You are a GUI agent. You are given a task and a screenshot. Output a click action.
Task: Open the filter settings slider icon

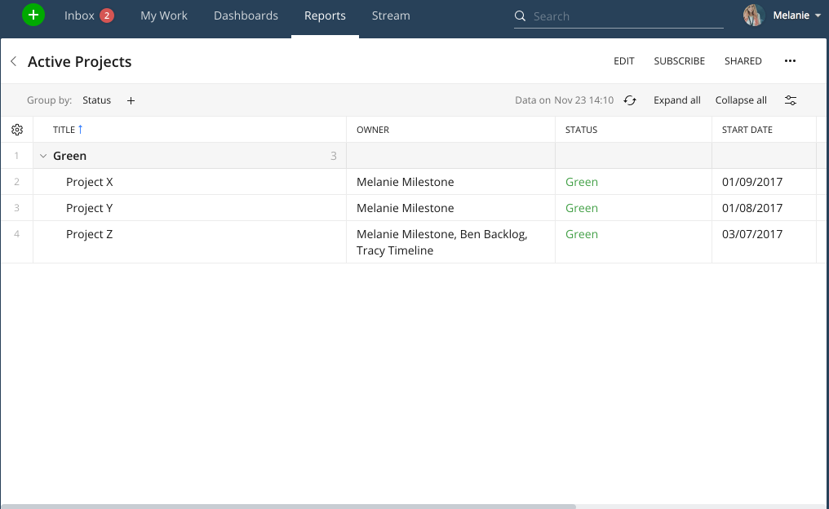point(791,100)
